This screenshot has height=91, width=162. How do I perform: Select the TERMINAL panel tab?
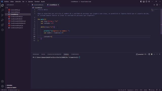[66, 54]
